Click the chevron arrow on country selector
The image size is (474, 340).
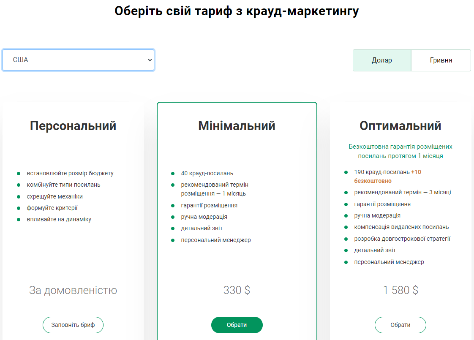click(x=150, y=60)
